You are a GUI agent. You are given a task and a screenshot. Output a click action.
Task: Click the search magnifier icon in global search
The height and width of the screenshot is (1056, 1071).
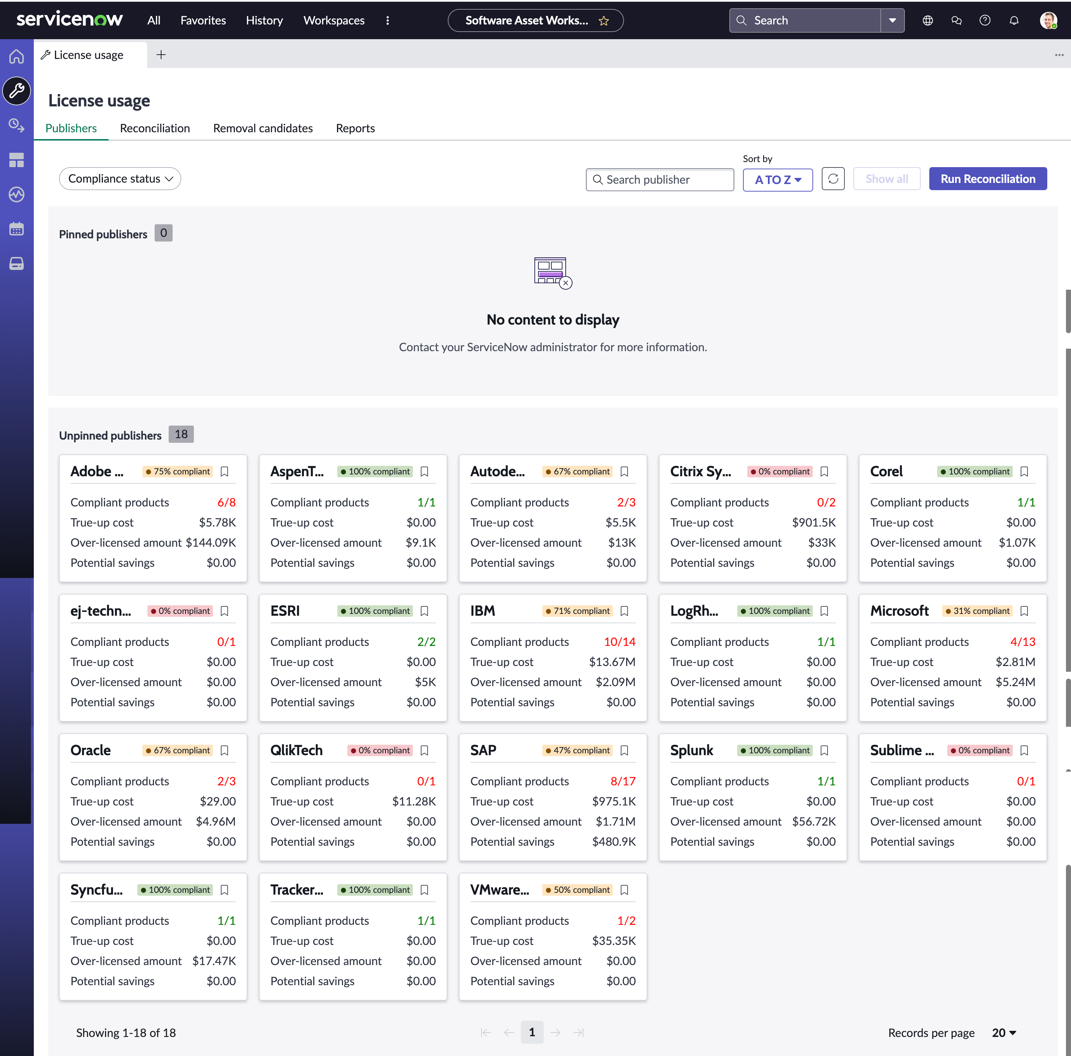click(741, 20)
